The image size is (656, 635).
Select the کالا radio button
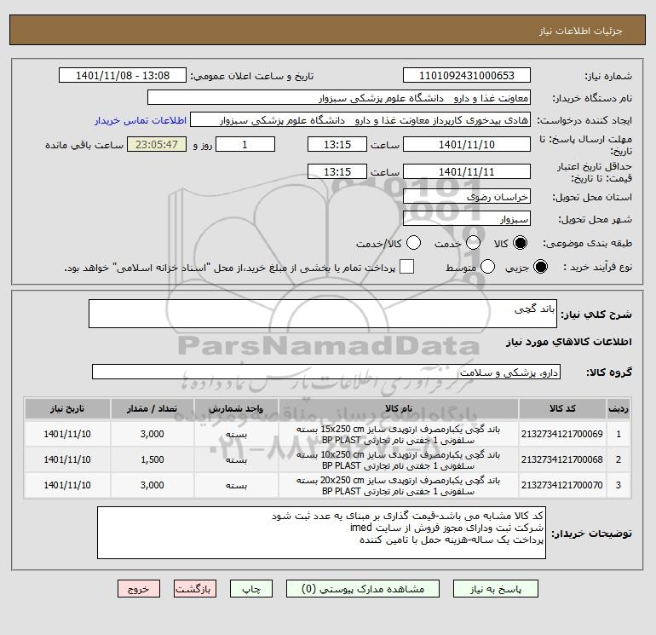point(520,243)
